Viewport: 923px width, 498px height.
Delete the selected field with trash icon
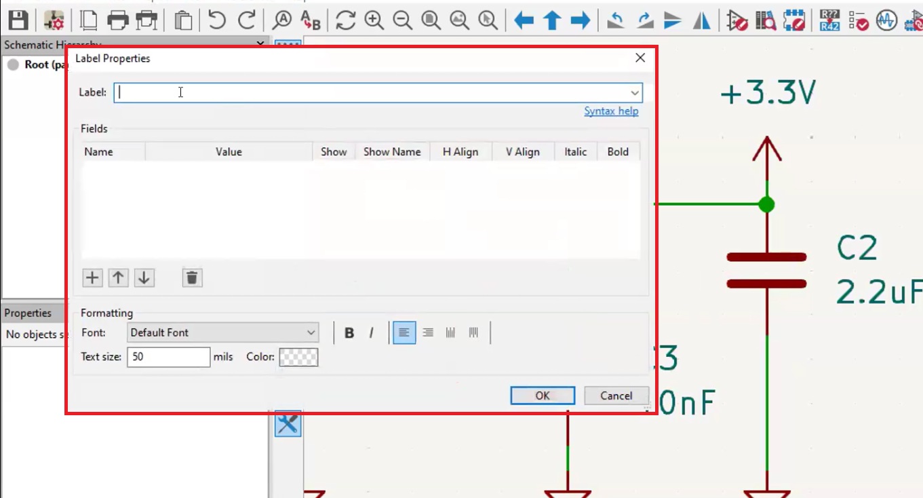[x=192, y=277]
